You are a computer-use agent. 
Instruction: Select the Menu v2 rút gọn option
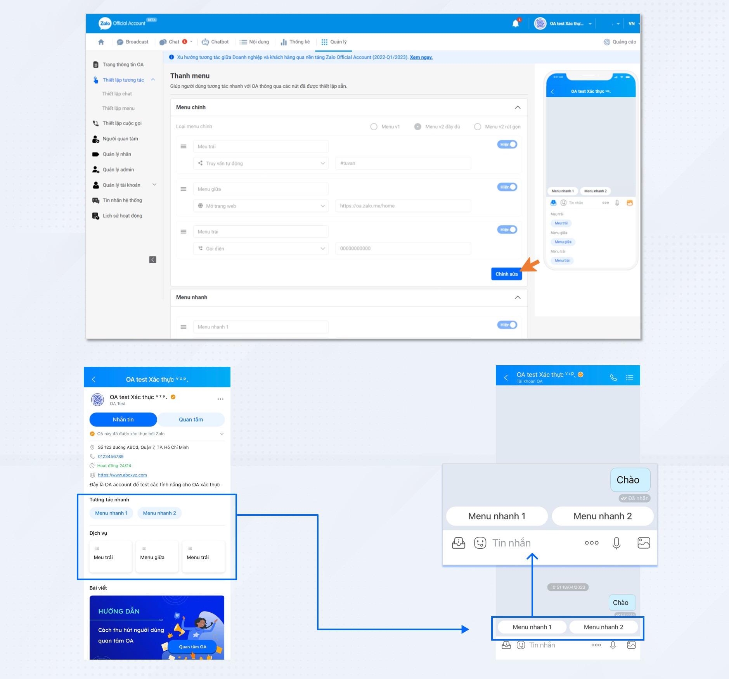point(478,127)
